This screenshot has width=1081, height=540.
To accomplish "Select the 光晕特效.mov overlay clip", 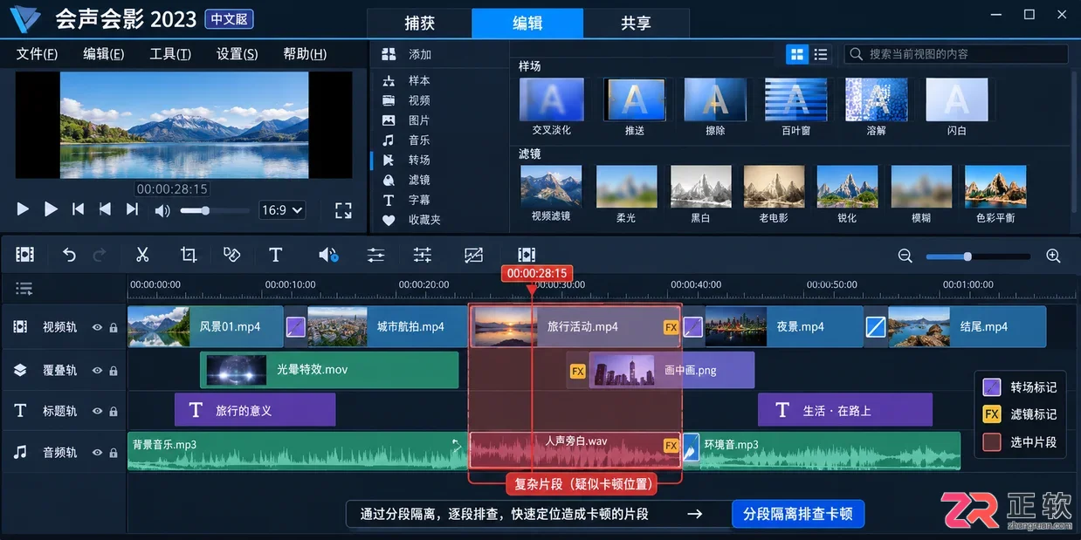I will (329, 370).
